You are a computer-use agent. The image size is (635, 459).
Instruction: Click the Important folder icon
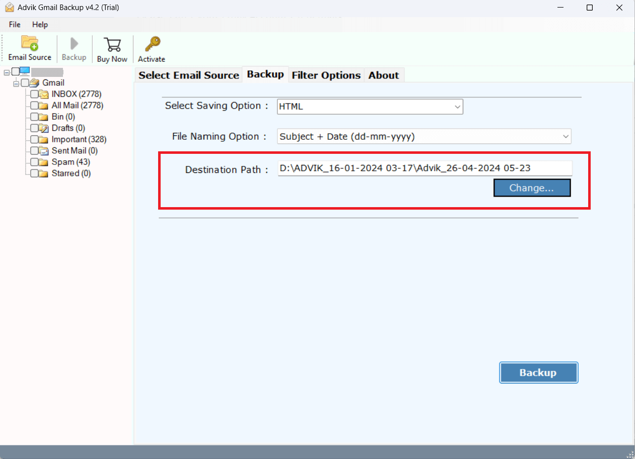click(x=44, y=139)
